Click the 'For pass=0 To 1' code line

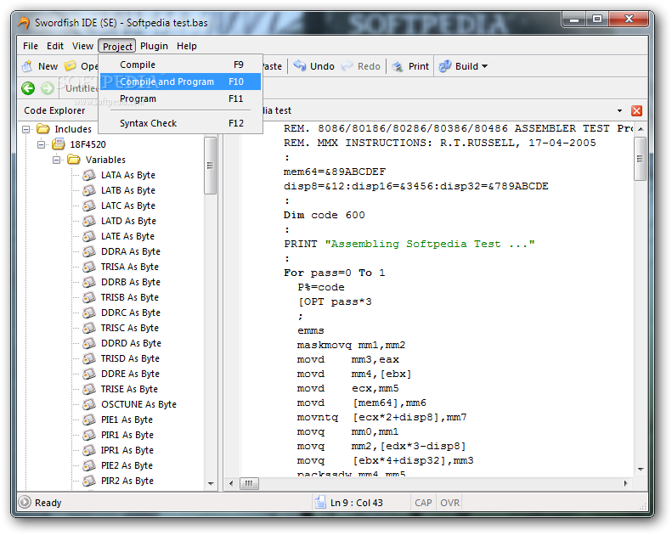334,273
